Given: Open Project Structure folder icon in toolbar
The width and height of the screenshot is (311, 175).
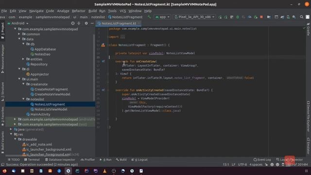Looking at the screenshot, I should [269, 17].
